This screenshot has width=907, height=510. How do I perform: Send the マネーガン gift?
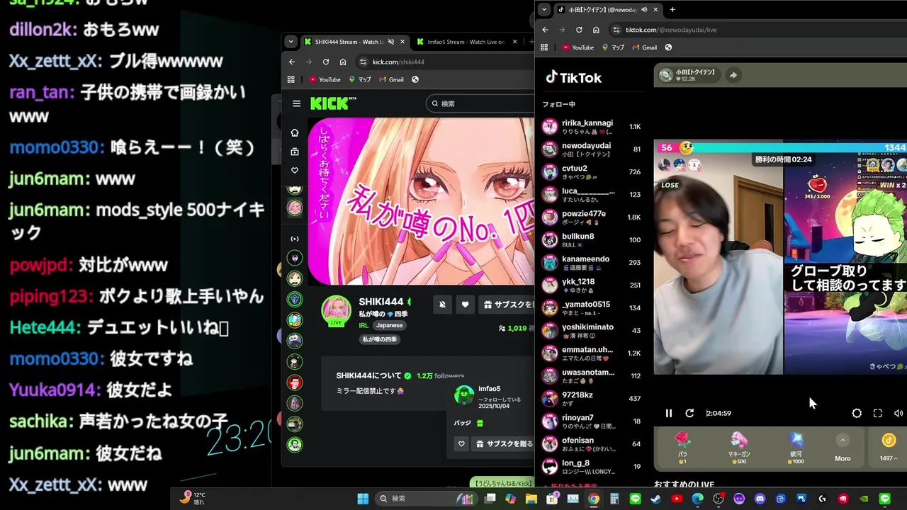(739, 448)
